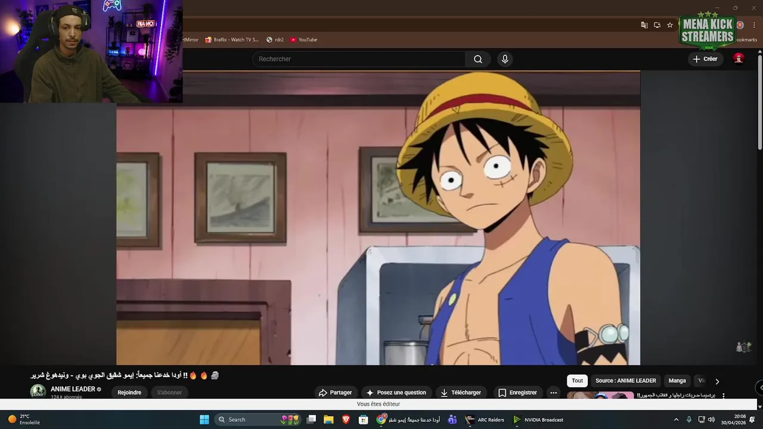Activate voice search microphone in YouTube
Image resolution: width=763 pixels, height=429 pixels.
click(505, 59)
